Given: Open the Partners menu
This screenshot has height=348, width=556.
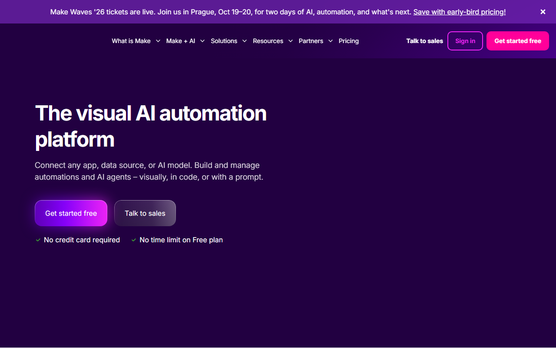Looking at the screenshot, I should tap(311, 41).
